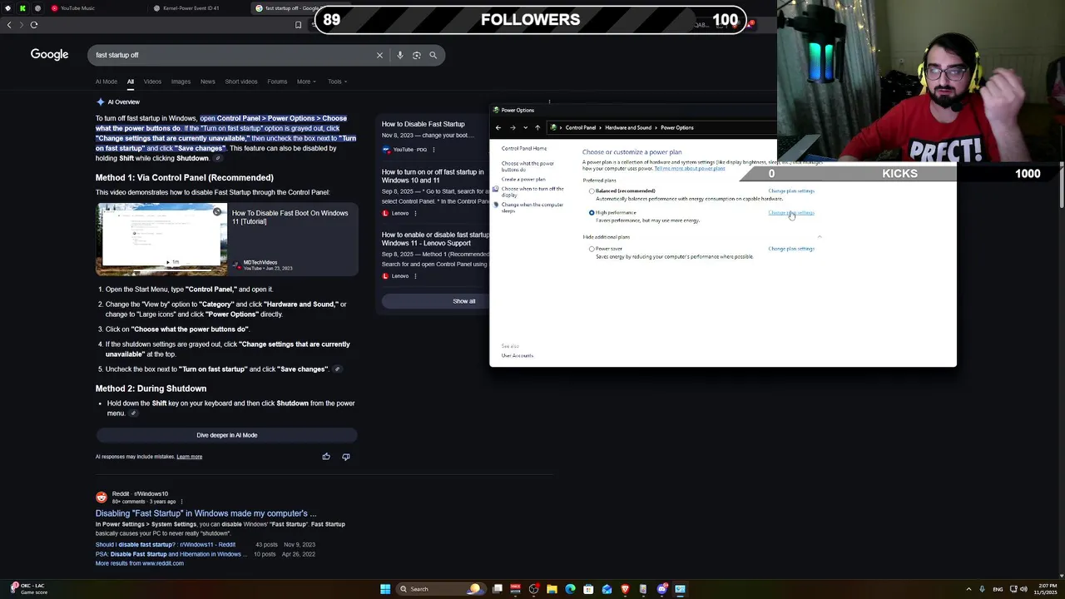Open Discord from taskbar
The height and width of the screenshot is (599, 1065).
tap(661, 589)
